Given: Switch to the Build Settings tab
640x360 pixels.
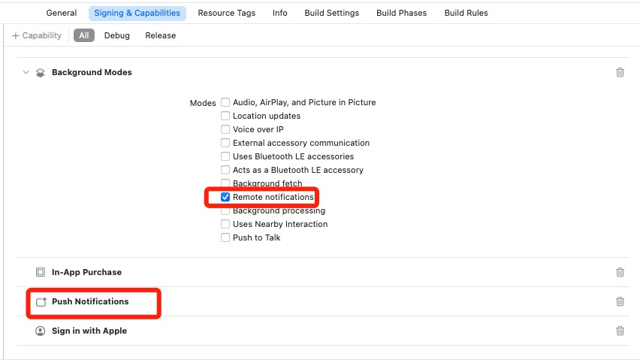Looking at the screenshot, I should point(331,13).
